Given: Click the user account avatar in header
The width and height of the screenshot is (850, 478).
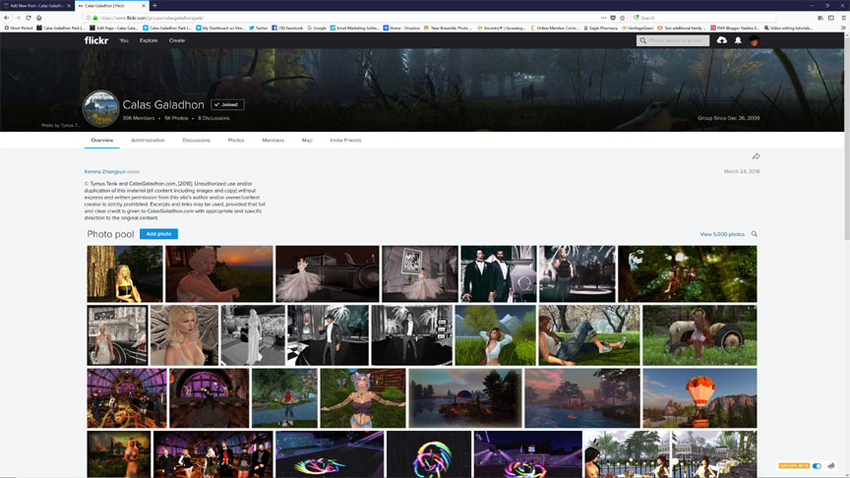Looking at the screenshot, I should point(755,41).
